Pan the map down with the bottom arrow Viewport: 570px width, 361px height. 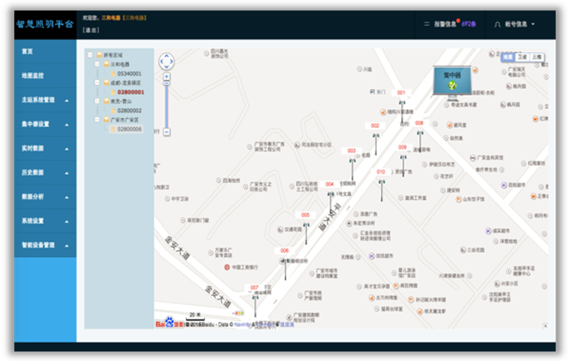click(x=166, y=67)
